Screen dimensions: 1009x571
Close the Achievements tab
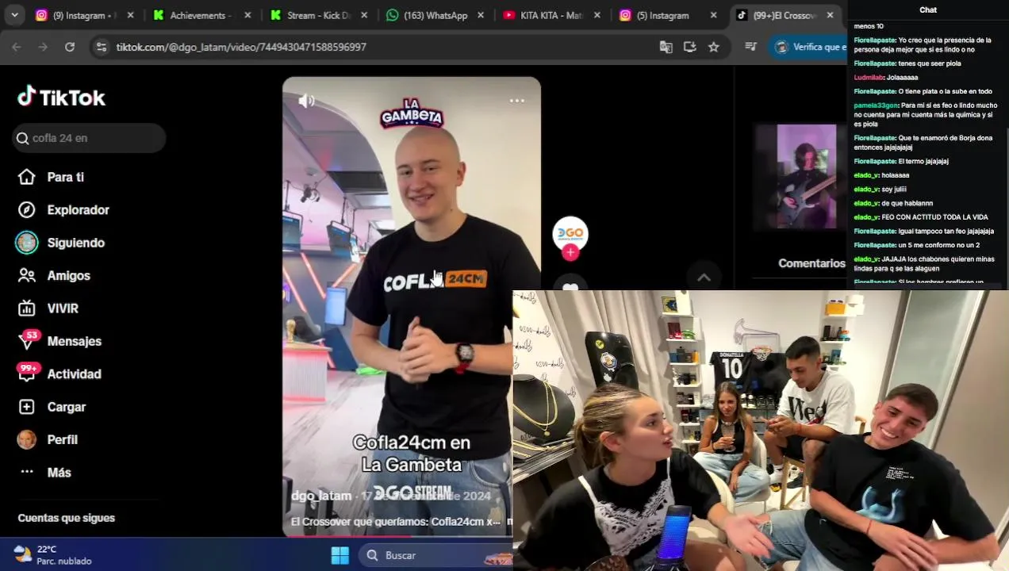tap(247, 15)
